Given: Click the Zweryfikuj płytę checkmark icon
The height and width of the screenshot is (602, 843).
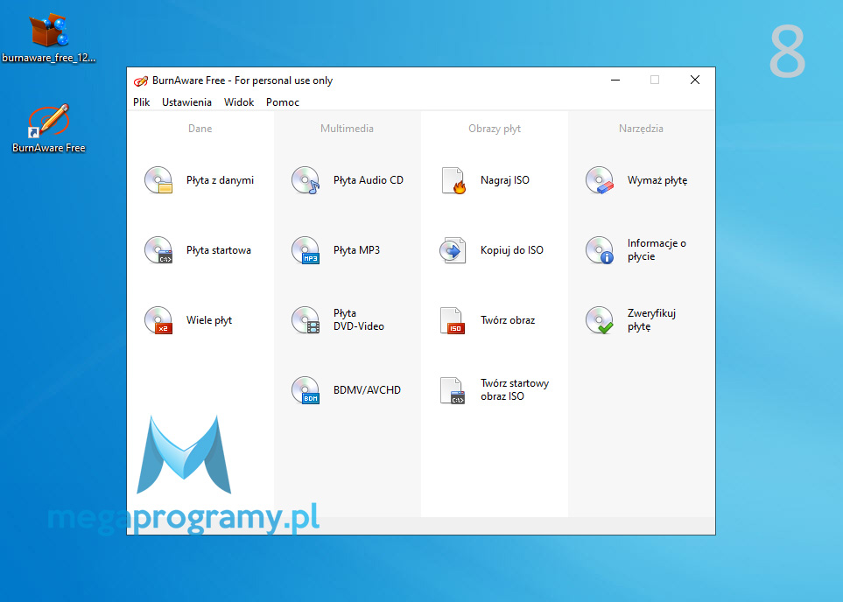Looking at the screenshot, I should [x=600, y=320].
